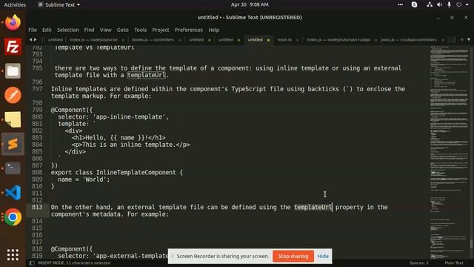Open Terminal from the dock
474x267 pixels.
click(13, 168)
